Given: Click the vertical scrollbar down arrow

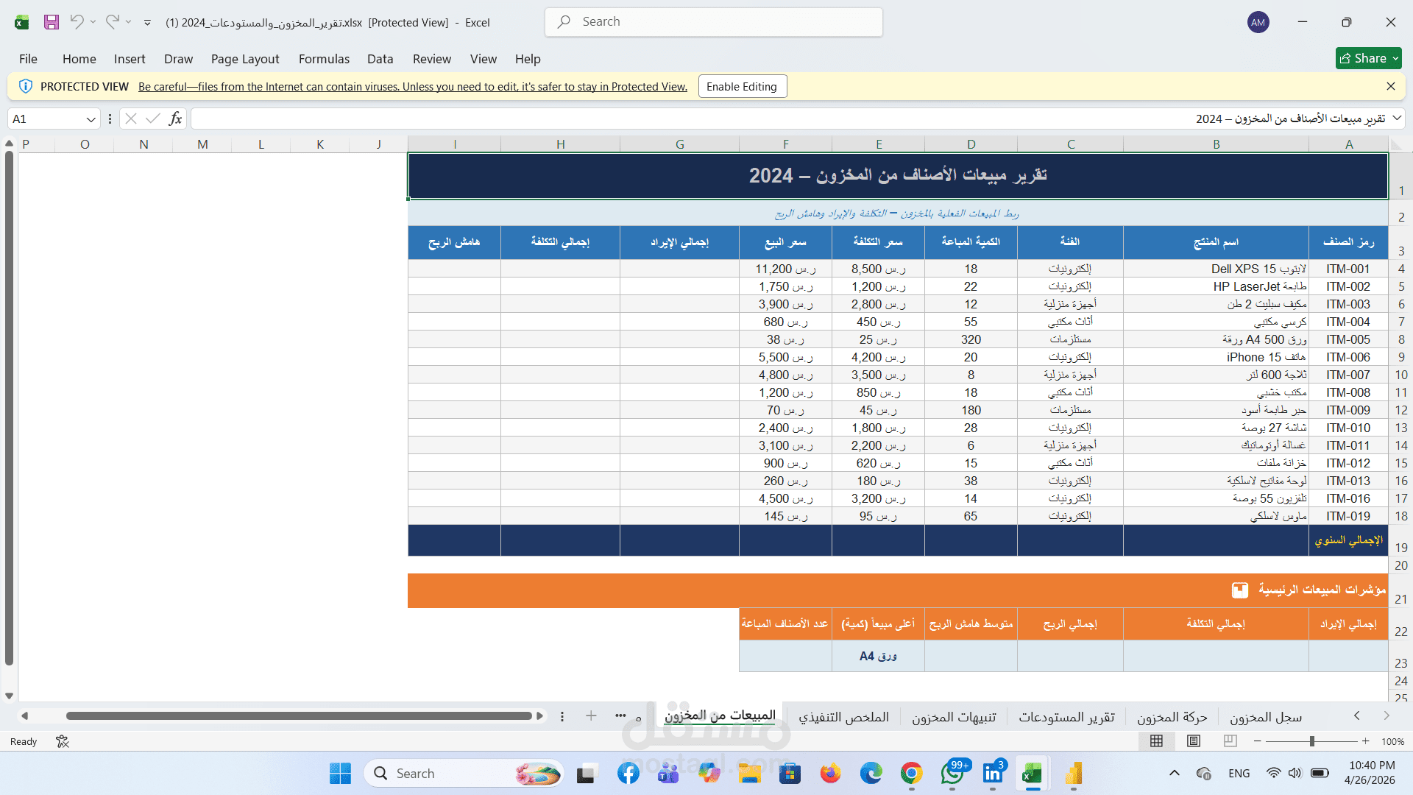Looking at the screenshot, I should click(x=9, y=696).
